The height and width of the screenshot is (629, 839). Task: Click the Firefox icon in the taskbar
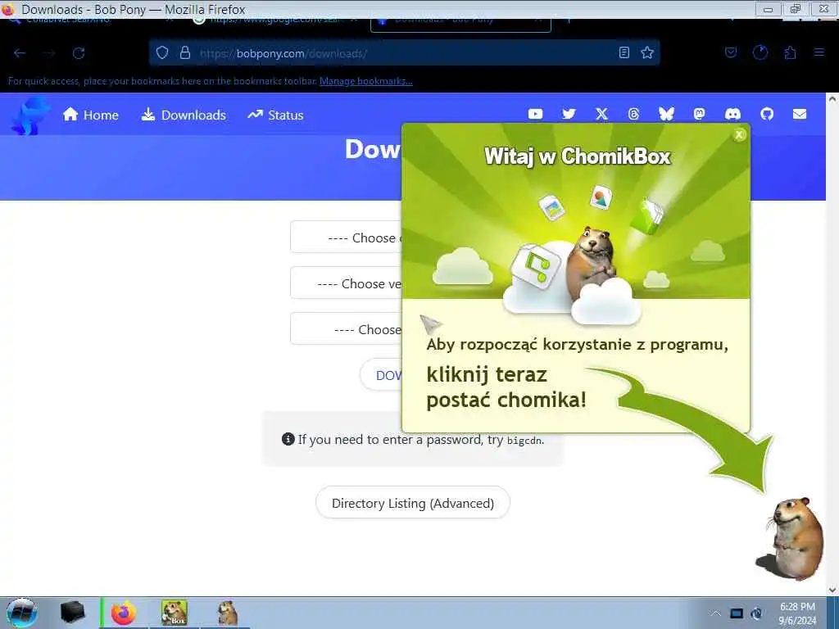pos(124,613)
